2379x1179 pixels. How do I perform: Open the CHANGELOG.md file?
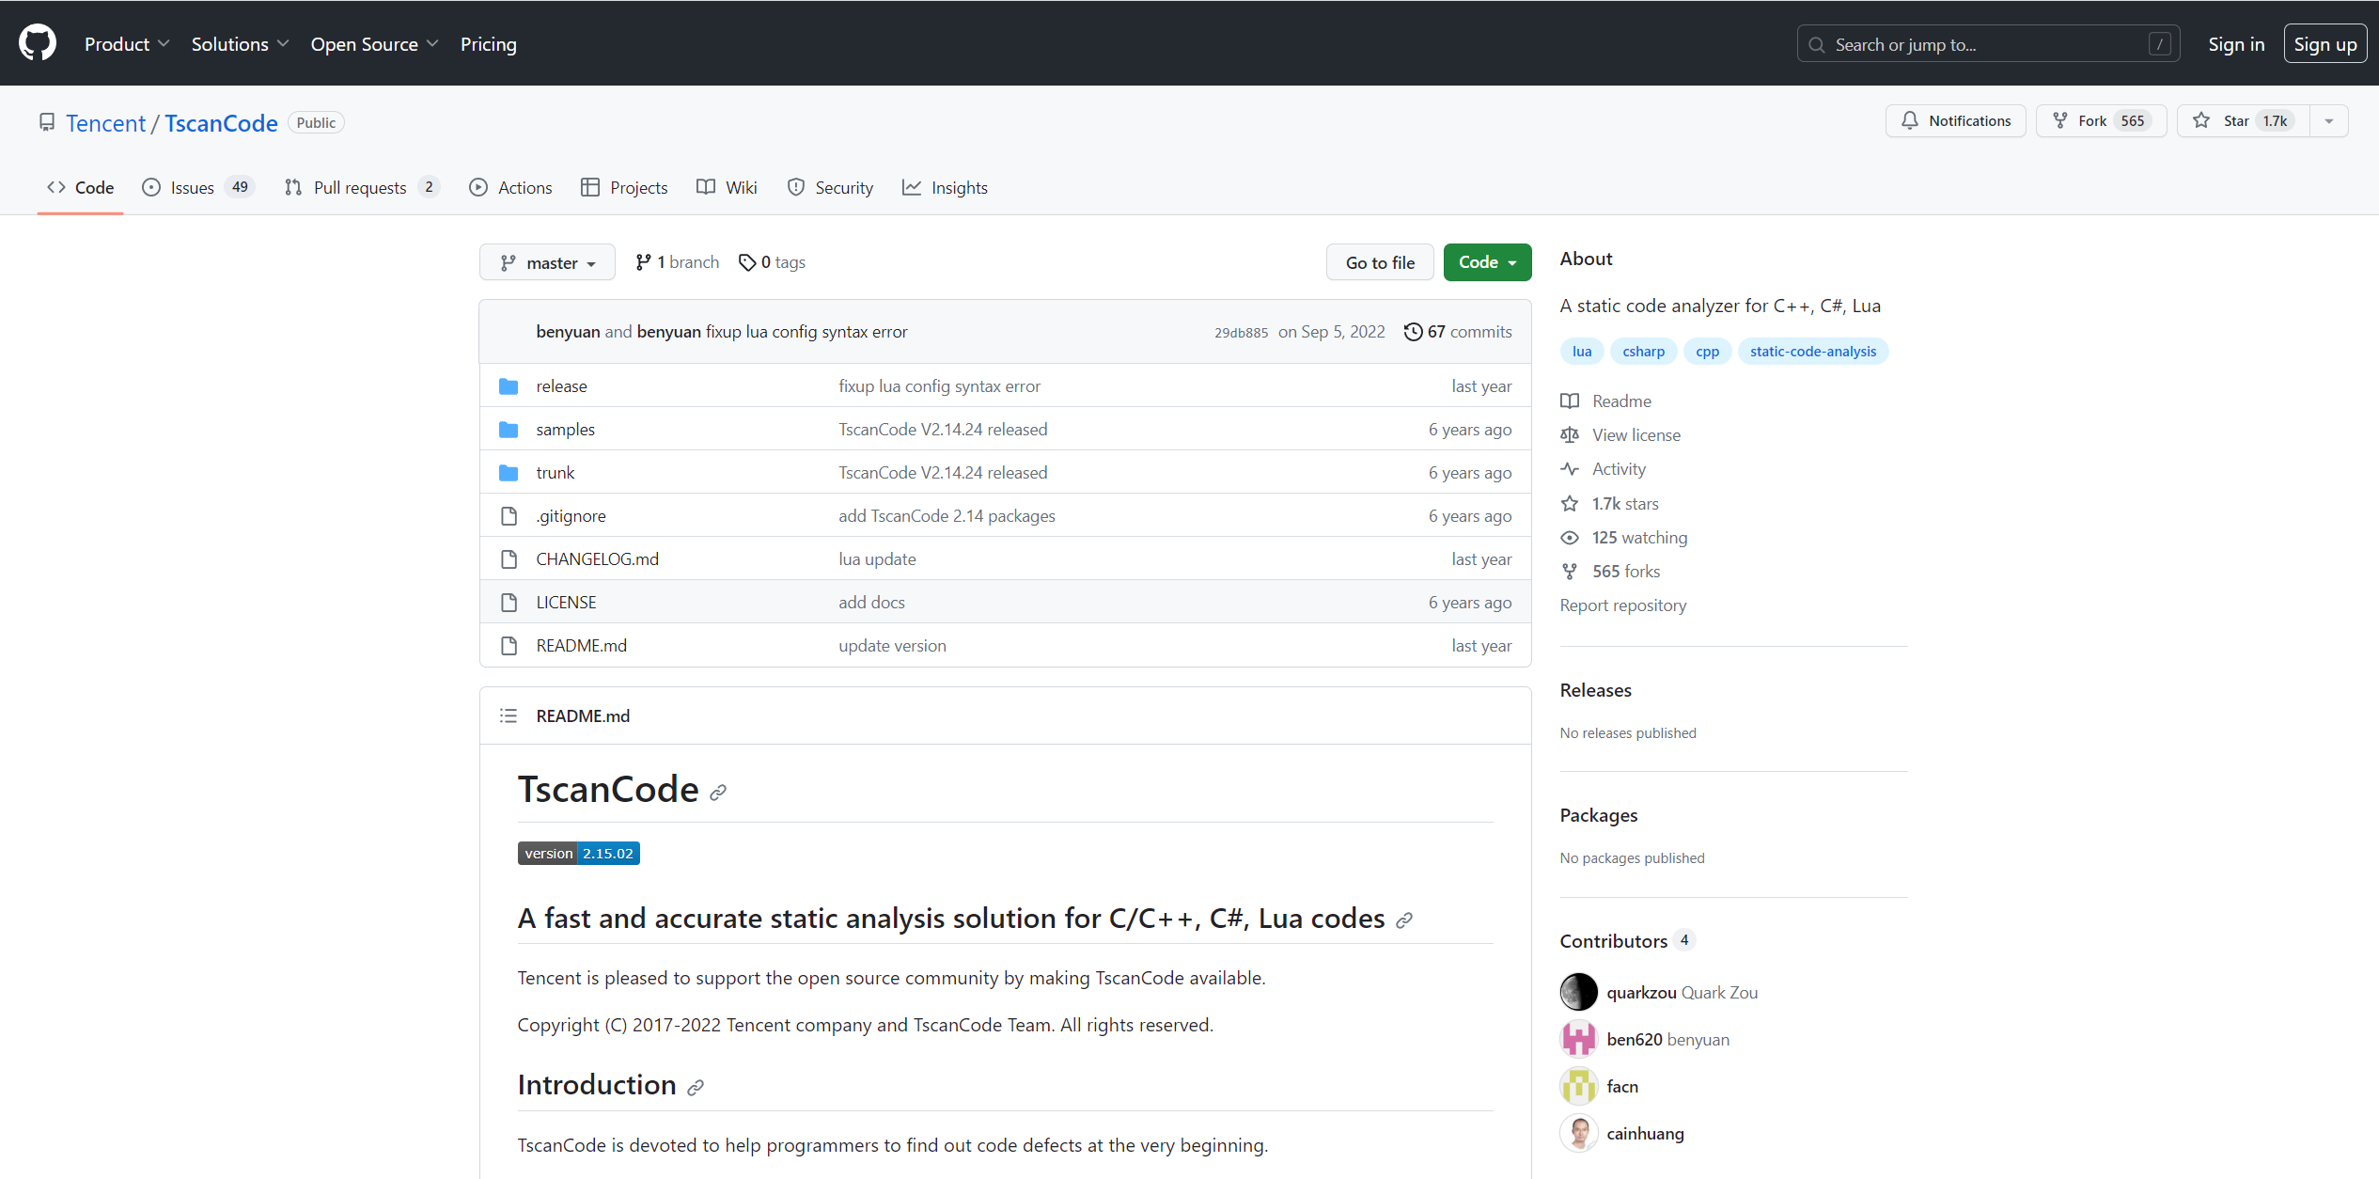tap(597, 559)
